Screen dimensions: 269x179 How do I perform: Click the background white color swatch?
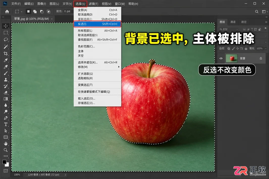pyautogui.click(x=7, y=165)
